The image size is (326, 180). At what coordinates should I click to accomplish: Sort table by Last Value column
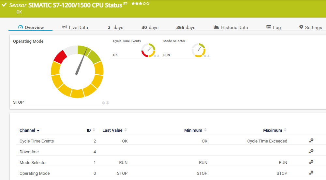point(114,130)
